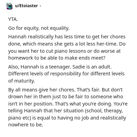Click the sentence By all means give her chores.
Screen dimensions: 137x137
coord(42,90)
